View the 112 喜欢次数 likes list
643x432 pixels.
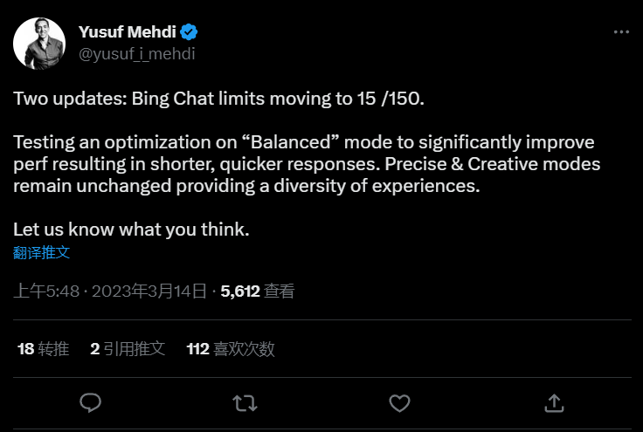pyautogui.click(x=231, y=349)
